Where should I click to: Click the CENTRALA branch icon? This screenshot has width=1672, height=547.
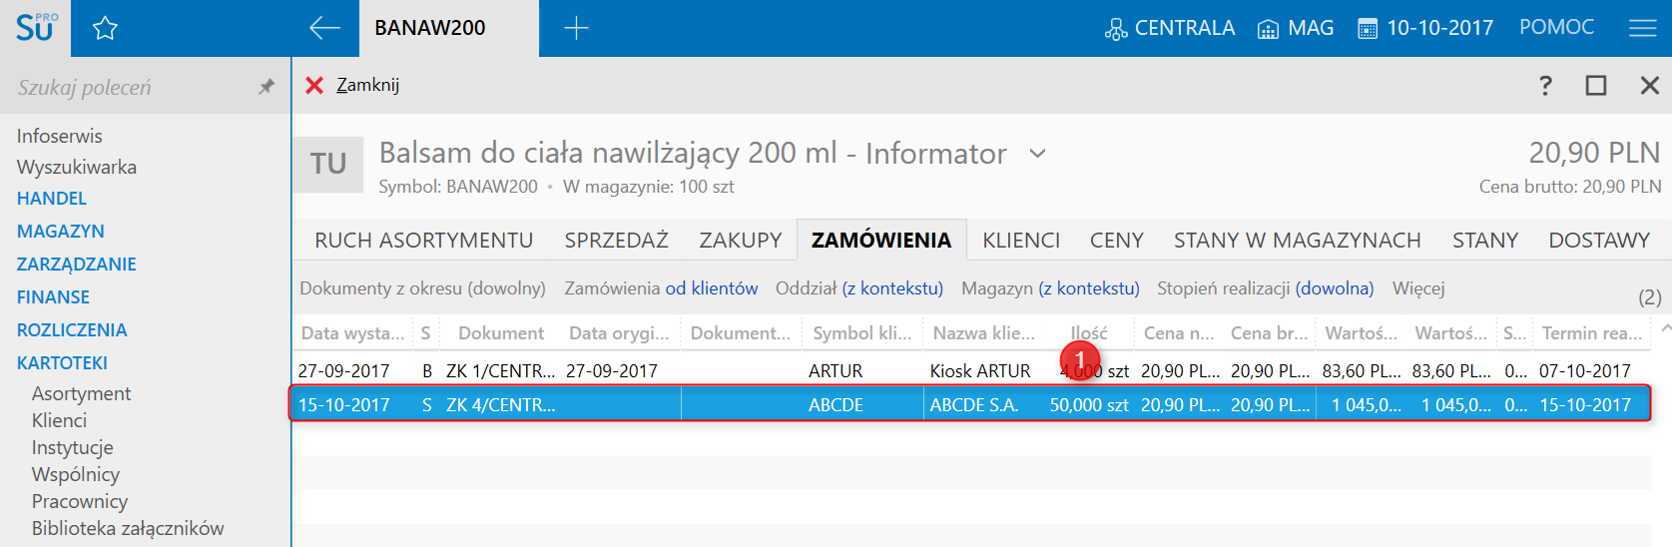click(x=1115, y=29)
